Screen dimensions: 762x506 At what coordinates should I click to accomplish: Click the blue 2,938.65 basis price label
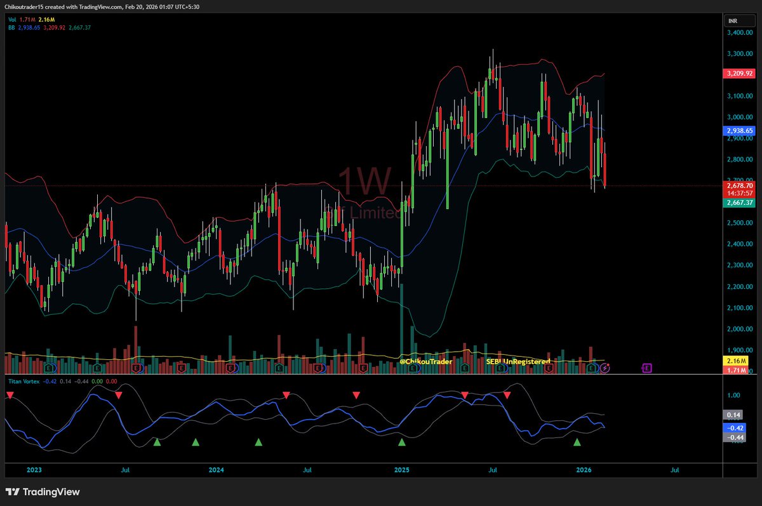739,130
